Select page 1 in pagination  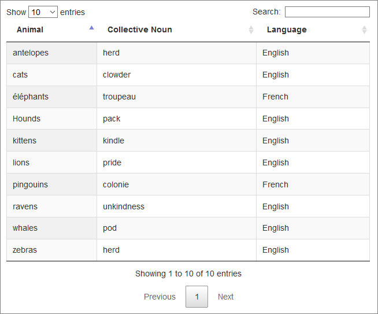pyautogui.click(x=197, y=297)
